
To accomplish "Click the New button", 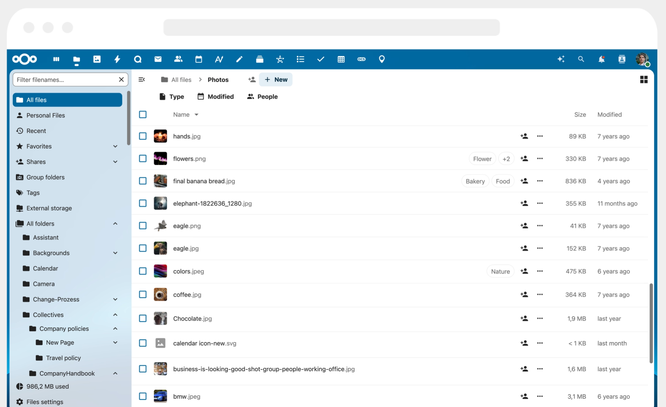I will tap(276, 80).
